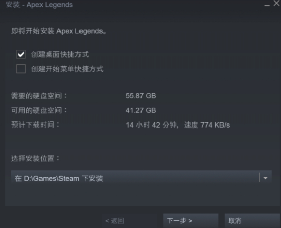Uncheck the 创建桌面快捷方式 checkbox
Image resolution: width=281 pixels, height=228 pixels.
[21, 54]
